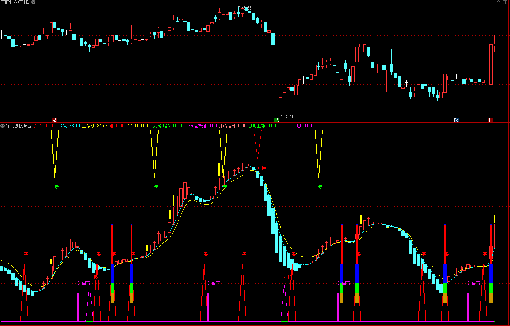This screenshot has width=510, height=326.
Task: Open the green 跌 event marker
Action: click(277, 120)
